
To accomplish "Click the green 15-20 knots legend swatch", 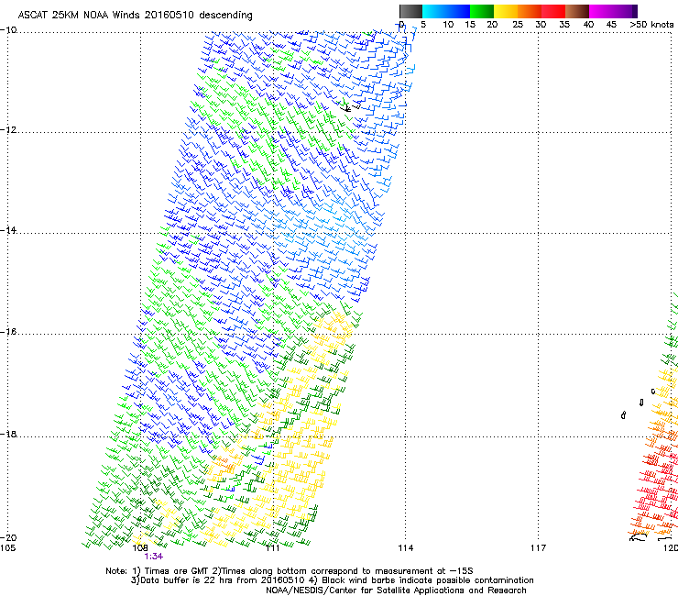I will (x=482, y=11).
